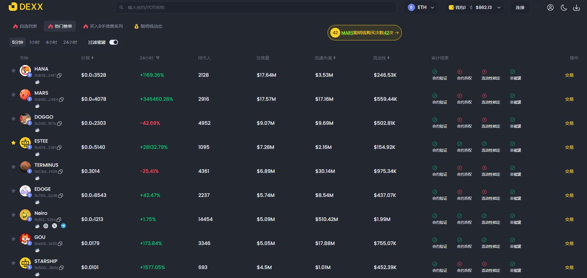This screenshot has height=278, width=587.
Task: Unfavorite the ESTEE token star
Action: (x=13, y=143)
